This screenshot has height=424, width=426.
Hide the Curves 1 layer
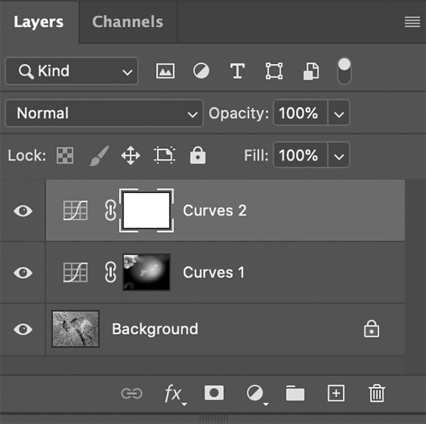[22, 273]
